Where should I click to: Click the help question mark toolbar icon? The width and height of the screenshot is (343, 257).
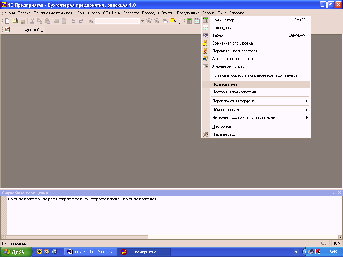[174, 21]
